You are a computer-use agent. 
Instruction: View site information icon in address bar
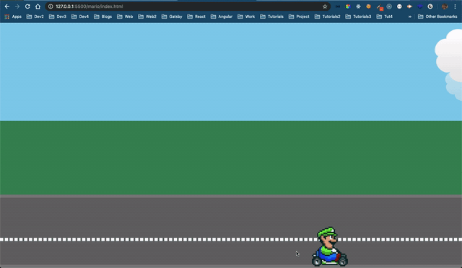(x=51, y=6)
